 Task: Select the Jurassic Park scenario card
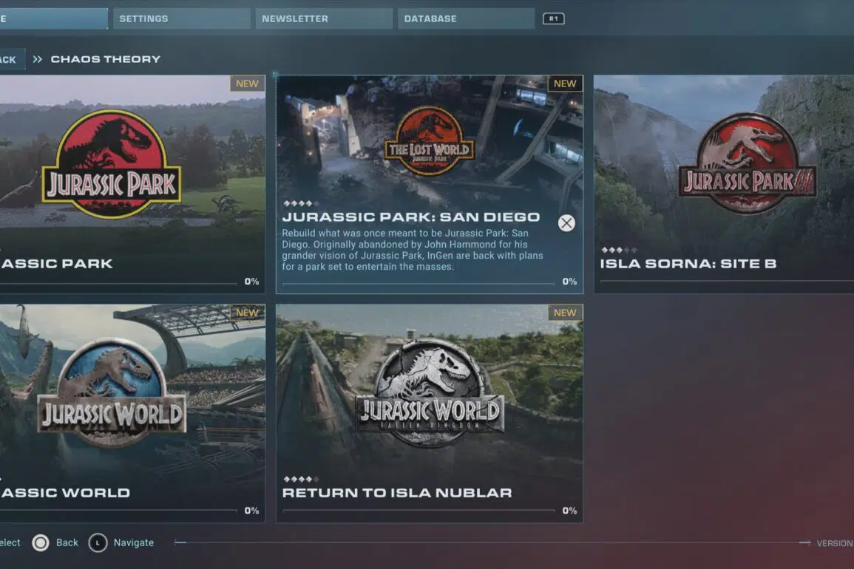coord(132,184)
